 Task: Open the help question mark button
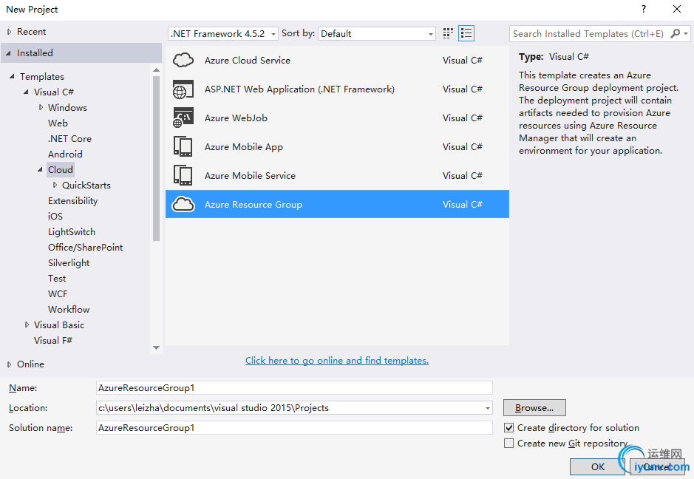644,9
